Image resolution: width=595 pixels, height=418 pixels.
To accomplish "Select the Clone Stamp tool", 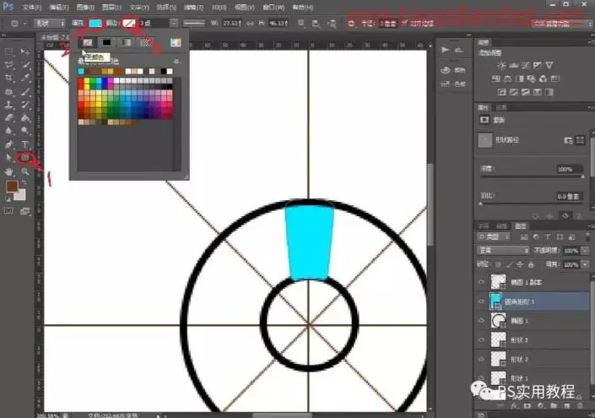I will pyautogui.click(x=8, y=106).
